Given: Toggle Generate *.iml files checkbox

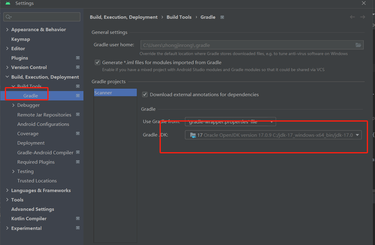Looking at the screenshot, I should pyautogui.click(x=97, y=62).
